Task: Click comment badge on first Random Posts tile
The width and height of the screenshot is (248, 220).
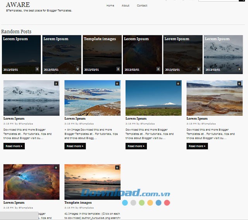Action: point(37,69)
